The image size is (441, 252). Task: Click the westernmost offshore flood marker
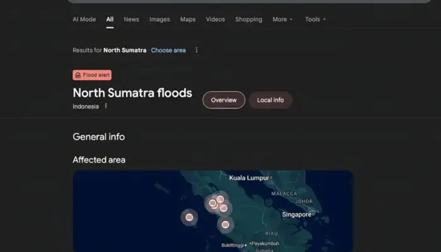tap(189, 217)
